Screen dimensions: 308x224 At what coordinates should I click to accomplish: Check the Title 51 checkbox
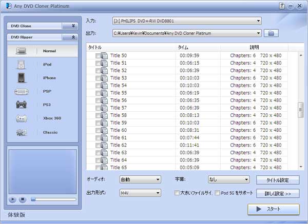(x=98, y=63)
